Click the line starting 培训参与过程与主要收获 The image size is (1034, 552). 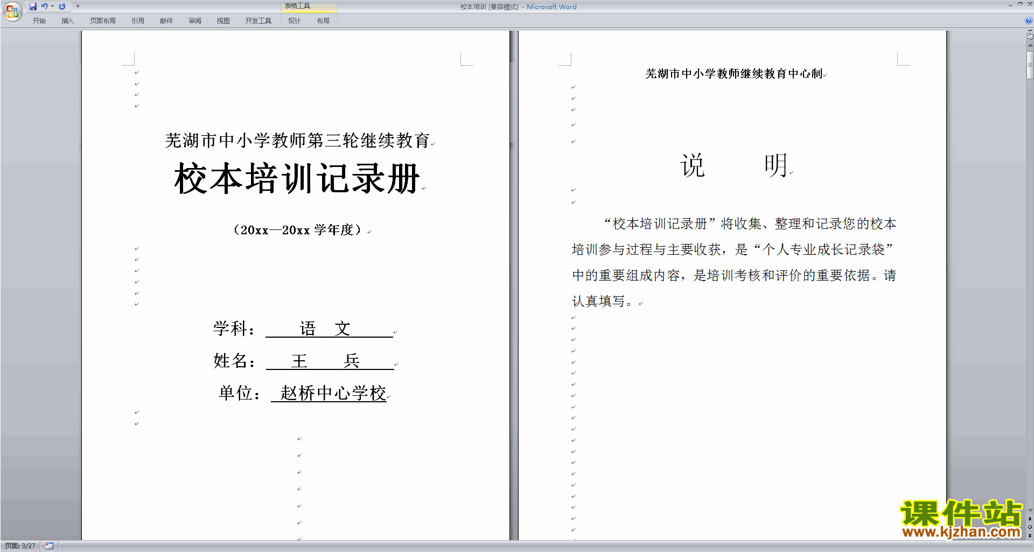pos(733,250)
